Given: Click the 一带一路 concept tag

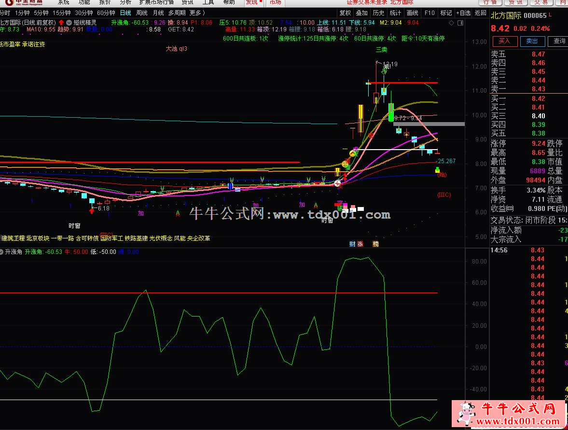Looking at the screenshot, I should tap(62, 238).
